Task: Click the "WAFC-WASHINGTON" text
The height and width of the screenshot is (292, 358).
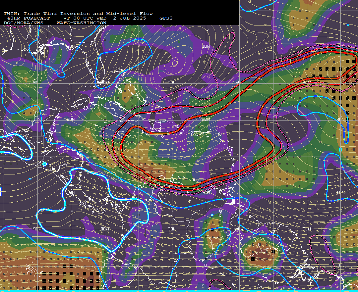Action: 82,23
